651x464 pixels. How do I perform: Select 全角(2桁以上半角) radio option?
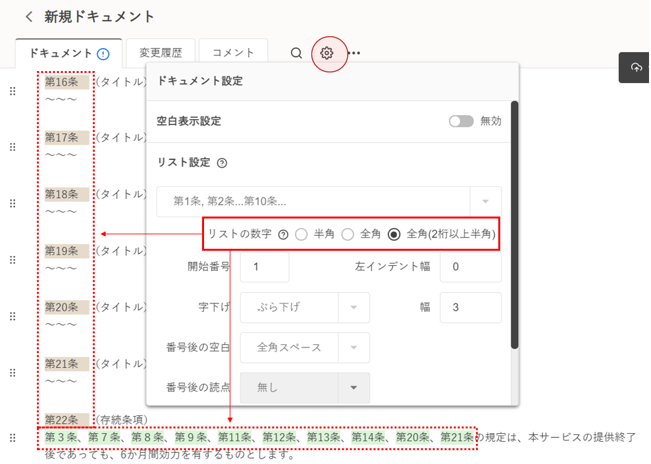394,234
